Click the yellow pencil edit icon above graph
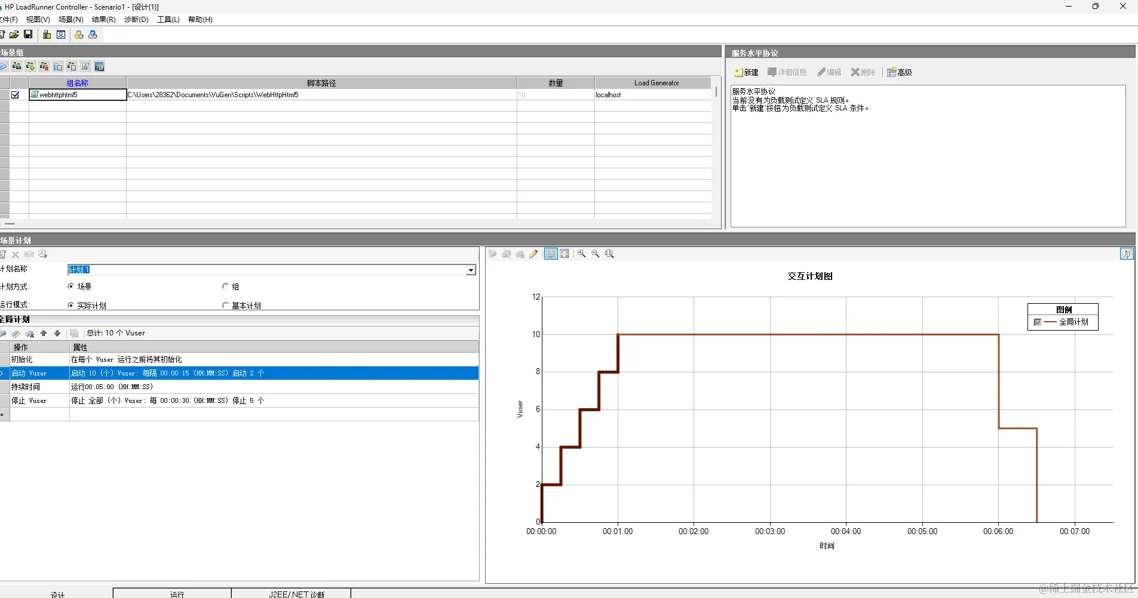The image size is (1138, 598). [534, 254]
